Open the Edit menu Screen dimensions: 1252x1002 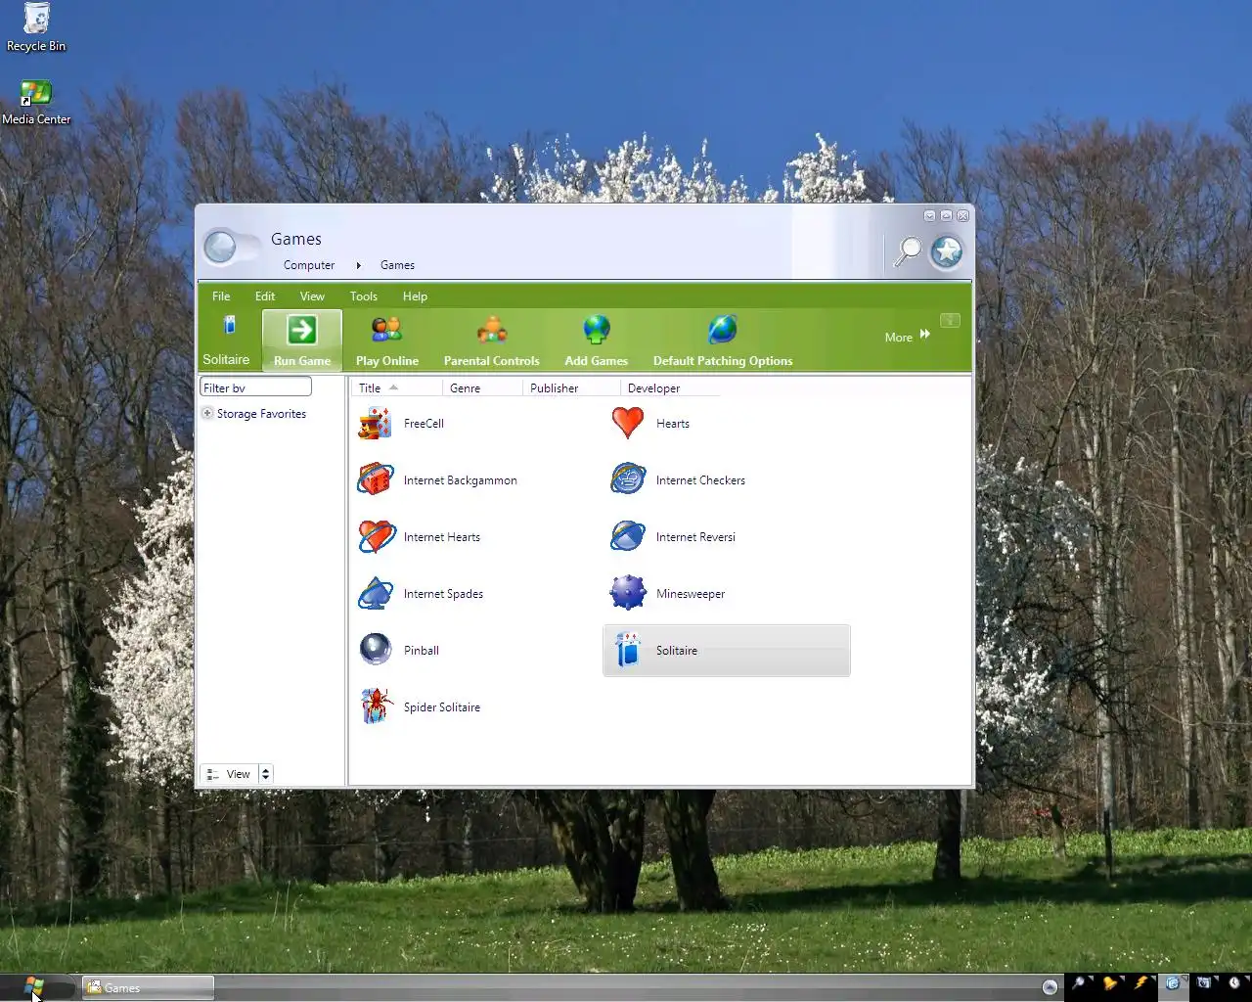265,296
